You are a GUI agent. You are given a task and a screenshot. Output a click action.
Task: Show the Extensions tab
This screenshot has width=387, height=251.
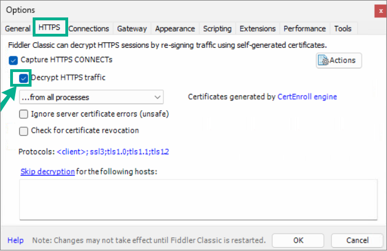coord(257,29)
